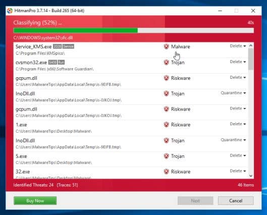Screen dimensions: 267x215
Task: Open the Quarantine dropdown for InoDll.dll in is-9EIFB.tmp
Action: [234, 140]
